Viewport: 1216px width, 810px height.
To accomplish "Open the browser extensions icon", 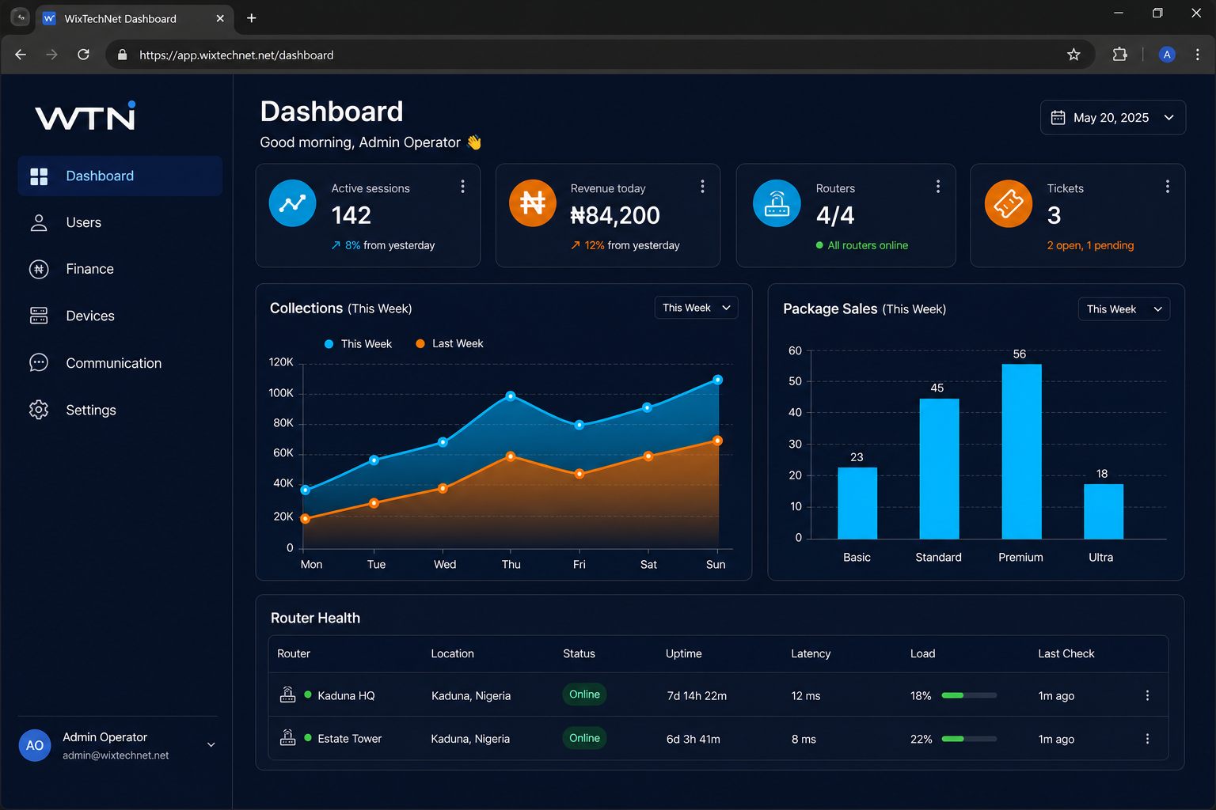I will [1119, 55].
